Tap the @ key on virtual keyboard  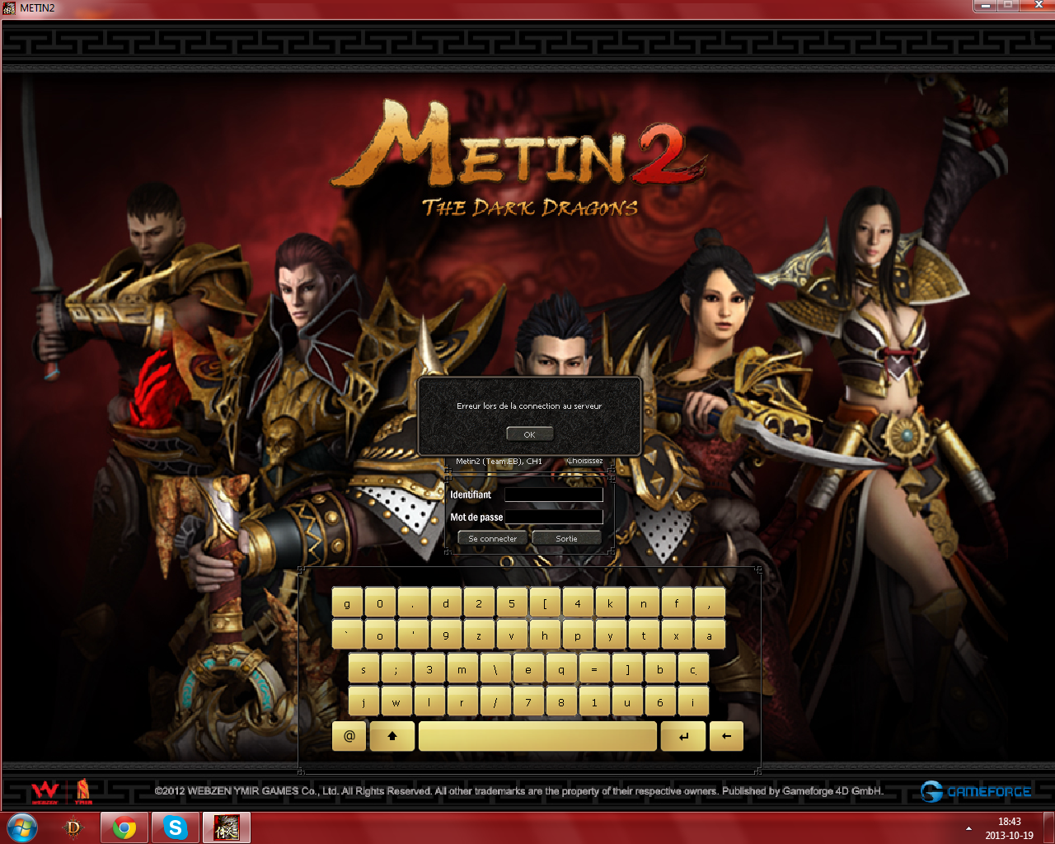pos(349,736)
